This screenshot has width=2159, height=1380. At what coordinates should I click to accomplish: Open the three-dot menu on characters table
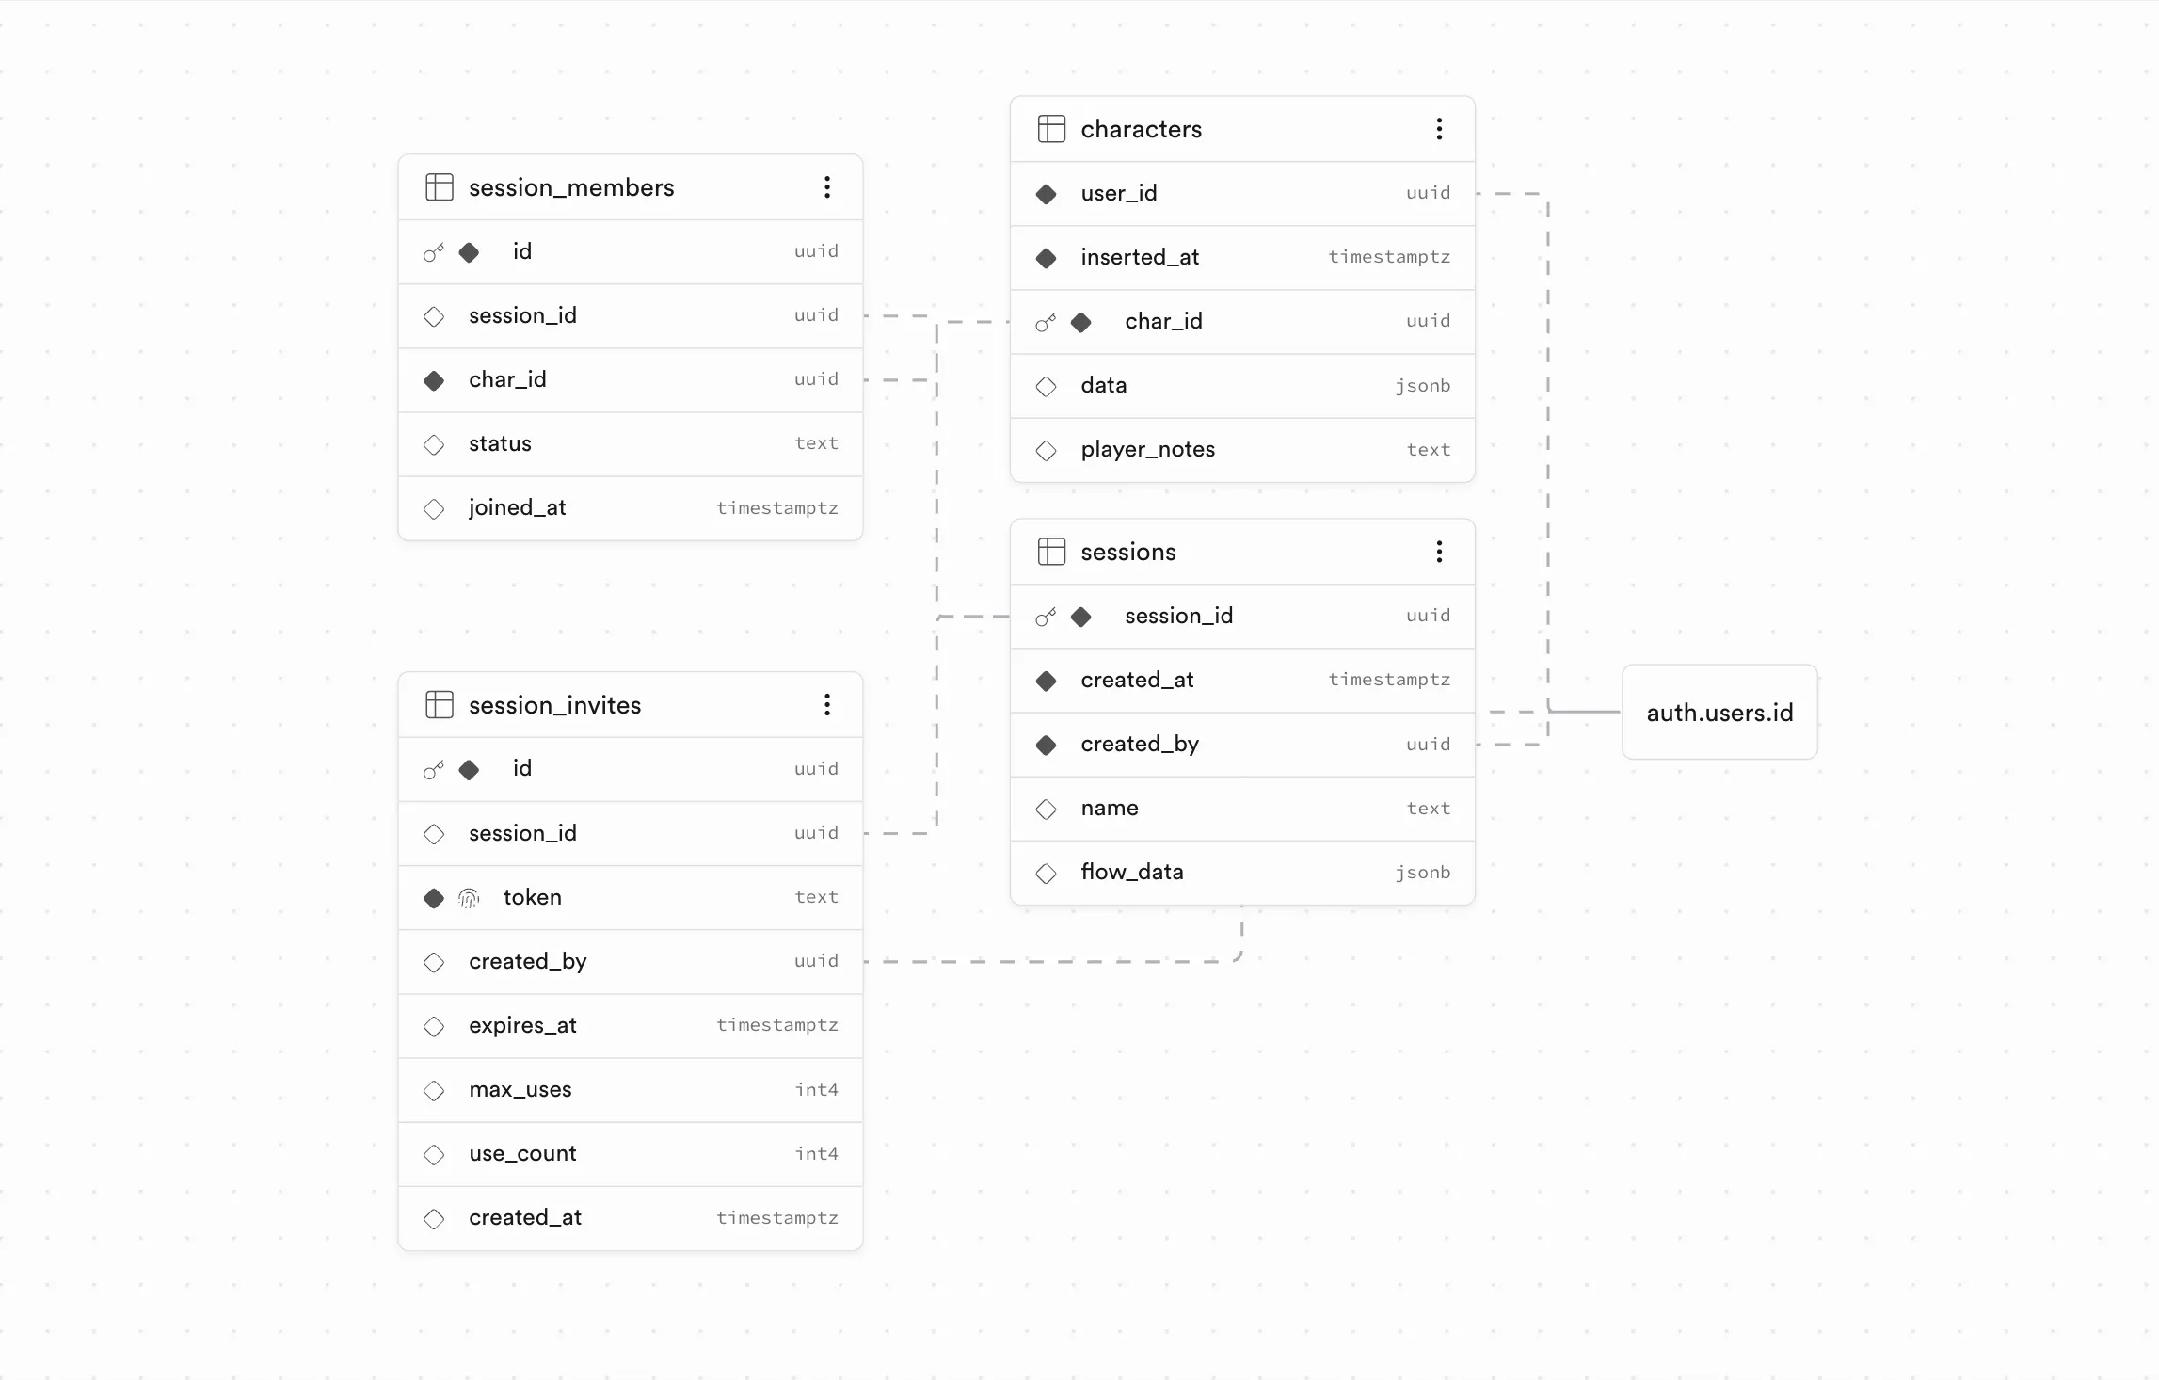click(x=1439, y=128)
